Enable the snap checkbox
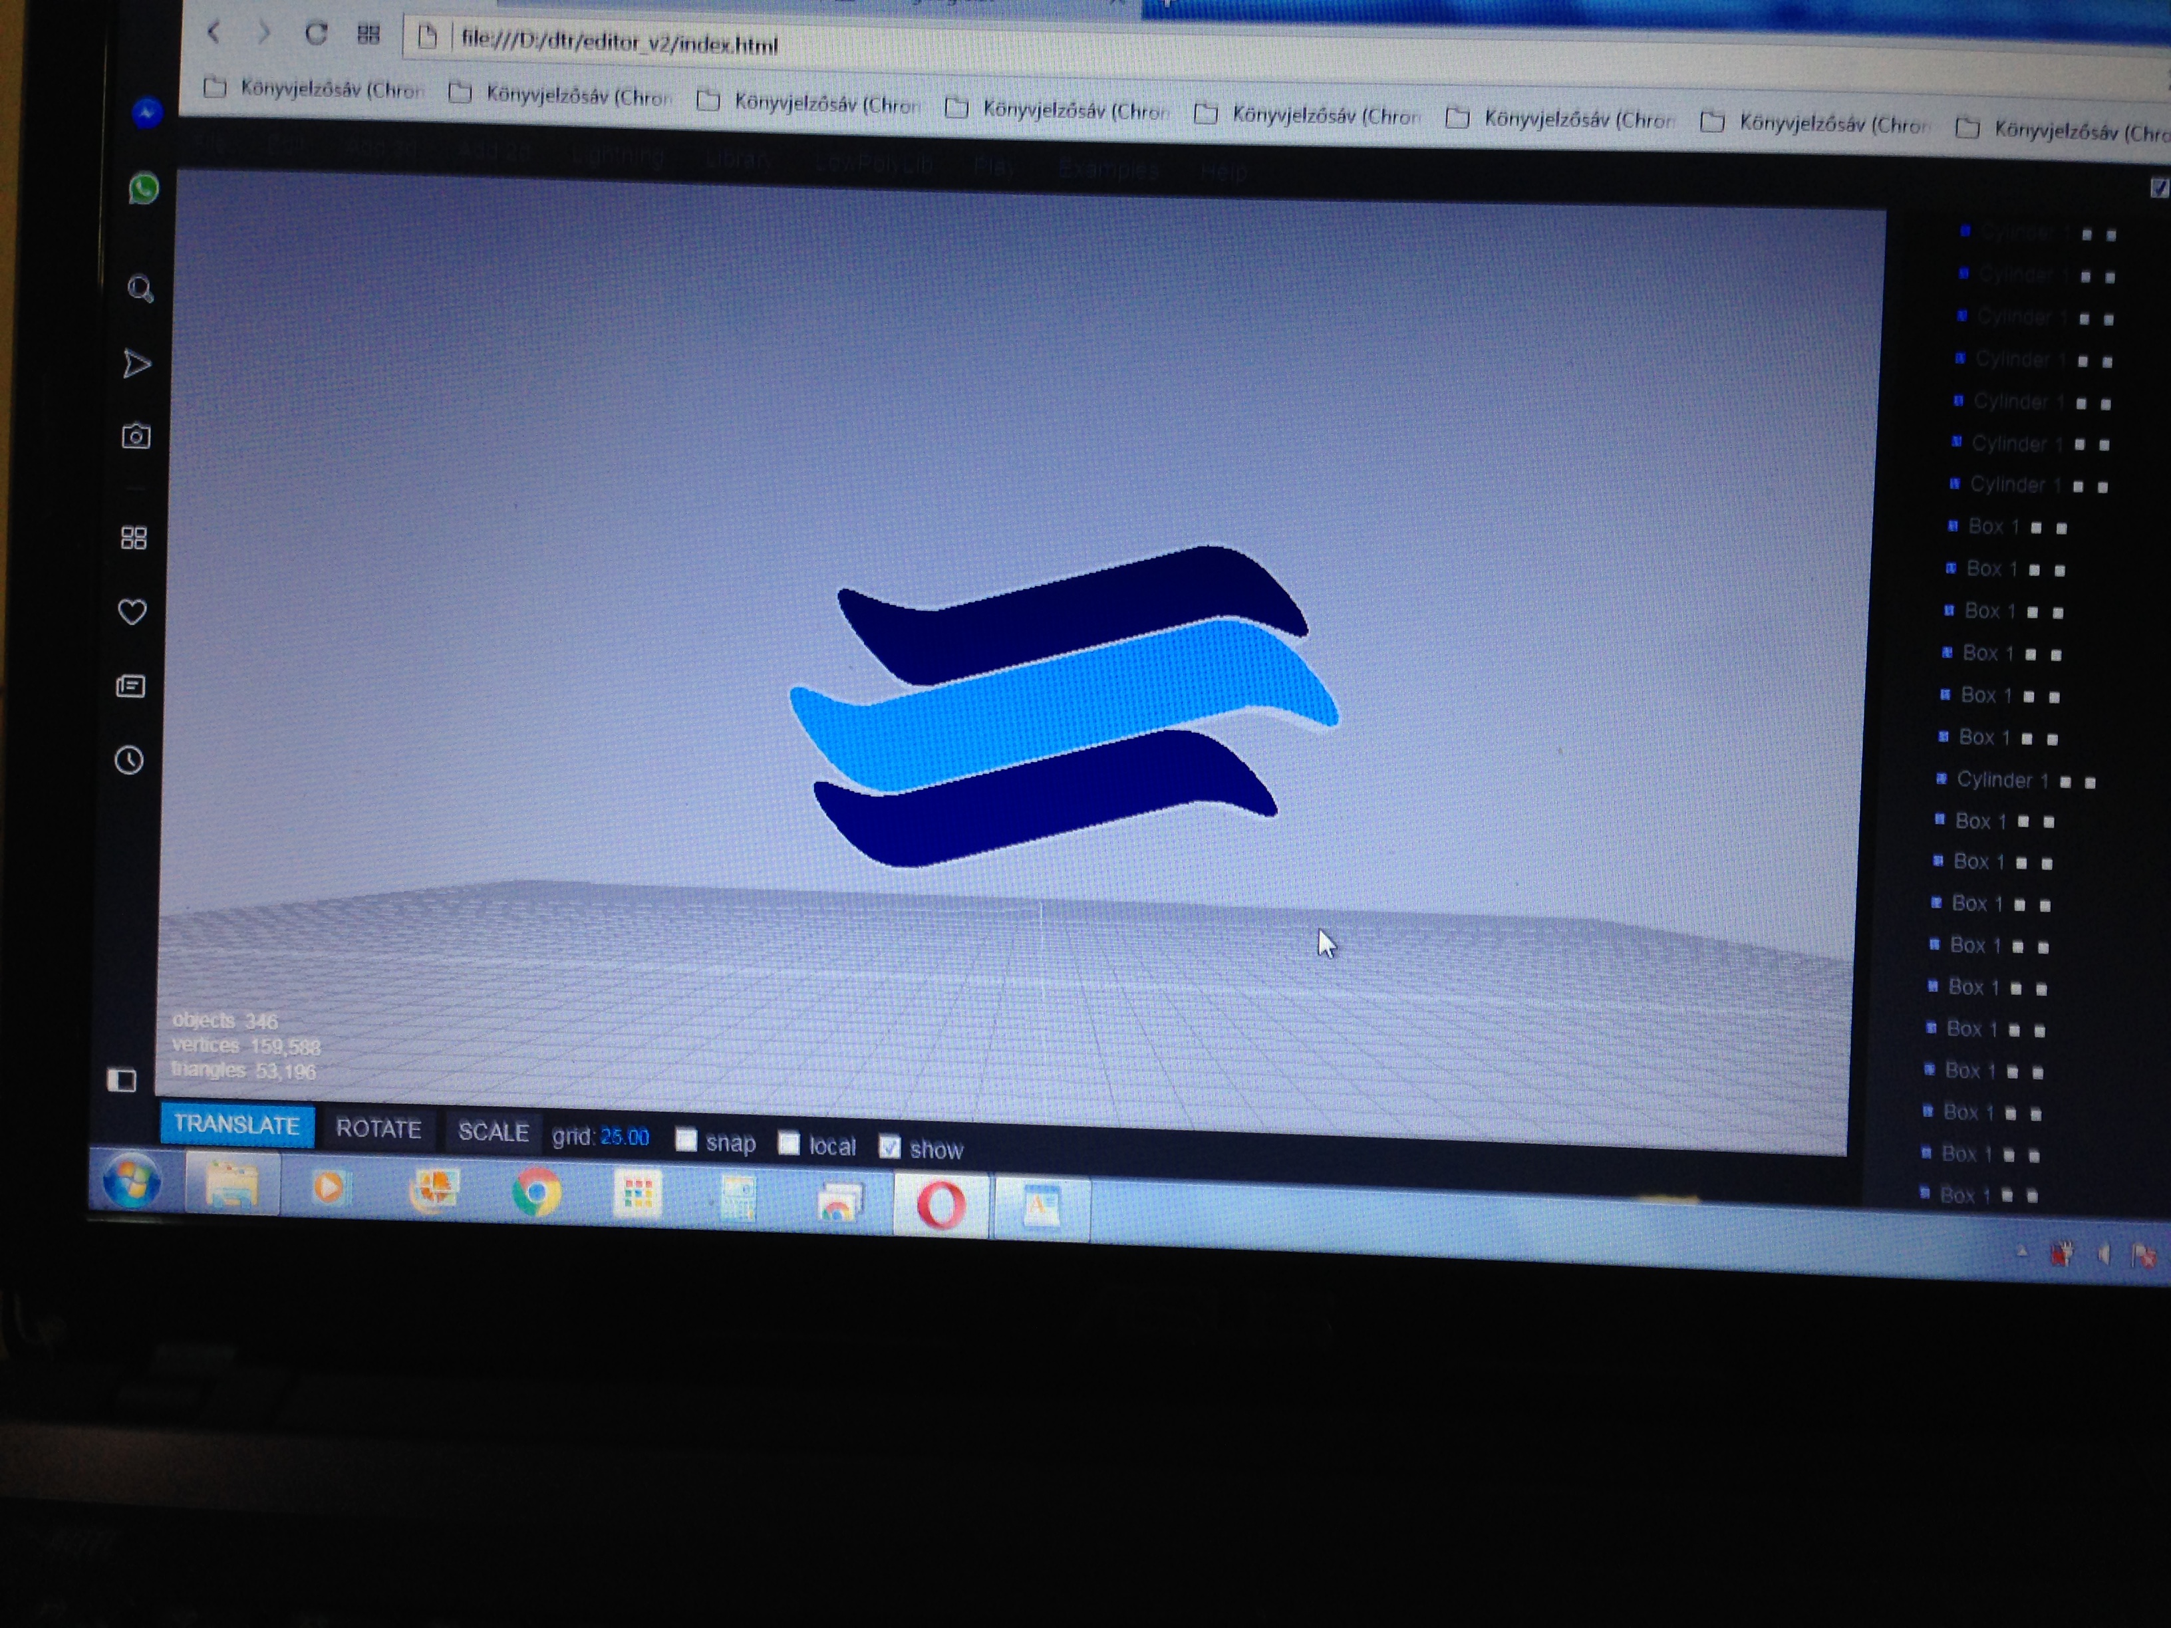This screenshot has height=1628, width=2171. pyautogui.click(x=686, y=1139)
